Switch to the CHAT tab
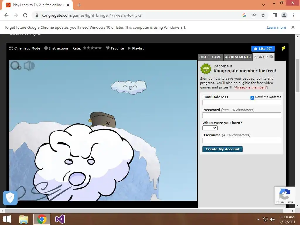Screen dimensions: 300x225 [204, 57]
